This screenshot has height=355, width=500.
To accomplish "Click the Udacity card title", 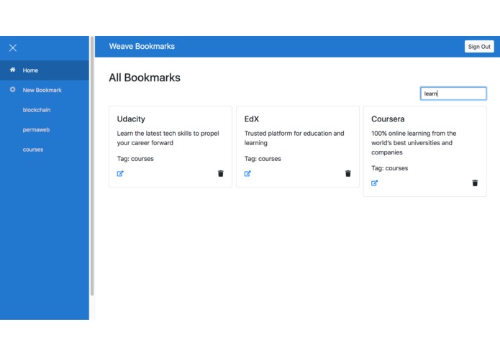I will point(131,119).
